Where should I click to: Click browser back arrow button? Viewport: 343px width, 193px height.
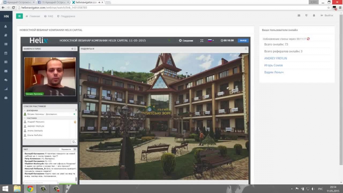(3, 7)
